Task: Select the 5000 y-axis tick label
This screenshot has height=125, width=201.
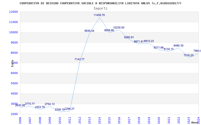Action: pyautogui.click(x=14, y=83)
